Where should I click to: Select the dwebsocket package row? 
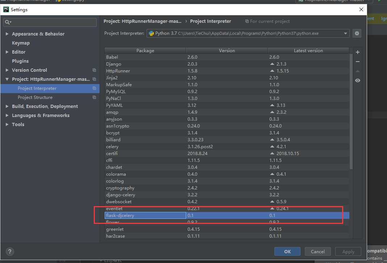(227, 202)
